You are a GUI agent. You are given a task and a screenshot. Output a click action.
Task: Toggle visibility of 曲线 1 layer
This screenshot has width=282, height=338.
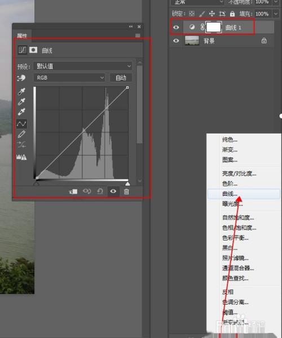coord(176,27)
